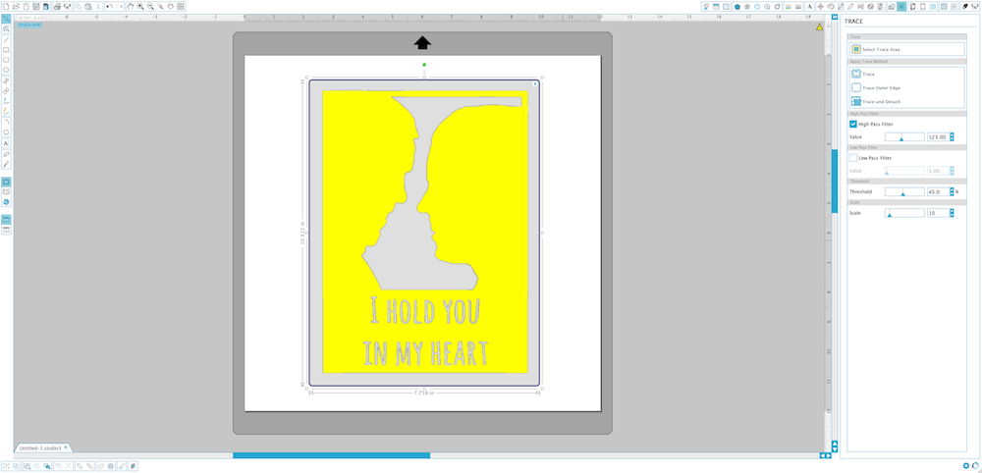Open preferences gear icon at bottom right
The height and width of the screenshot is (473, 982).
965,465
